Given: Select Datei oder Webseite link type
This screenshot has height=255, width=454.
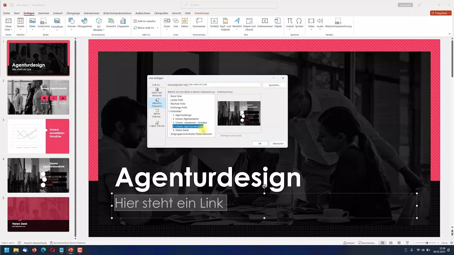Looking at the screenshot, I should coord(157,92).
